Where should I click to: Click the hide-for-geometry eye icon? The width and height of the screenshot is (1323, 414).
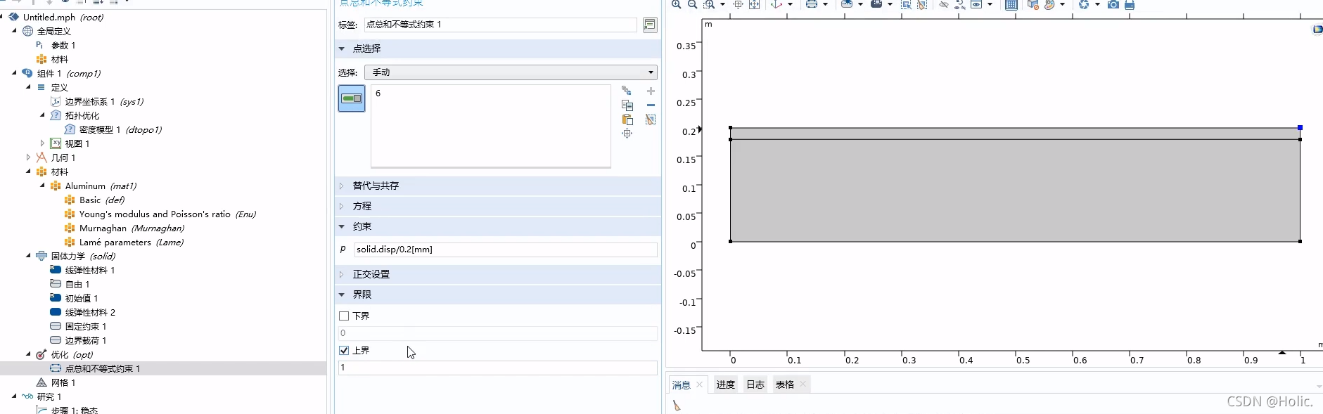(x=944, y=4)
